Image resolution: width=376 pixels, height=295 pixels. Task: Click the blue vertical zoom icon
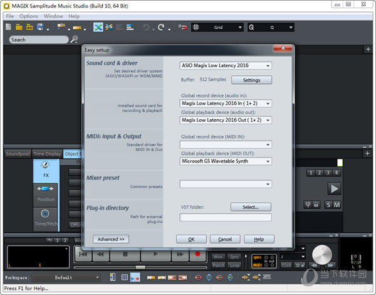[x=209, y=277]
